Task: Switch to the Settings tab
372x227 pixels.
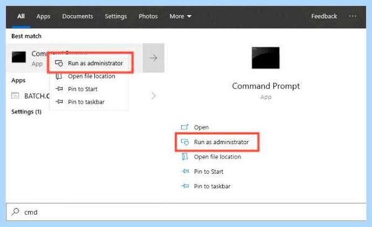Action: pos(116,16)
